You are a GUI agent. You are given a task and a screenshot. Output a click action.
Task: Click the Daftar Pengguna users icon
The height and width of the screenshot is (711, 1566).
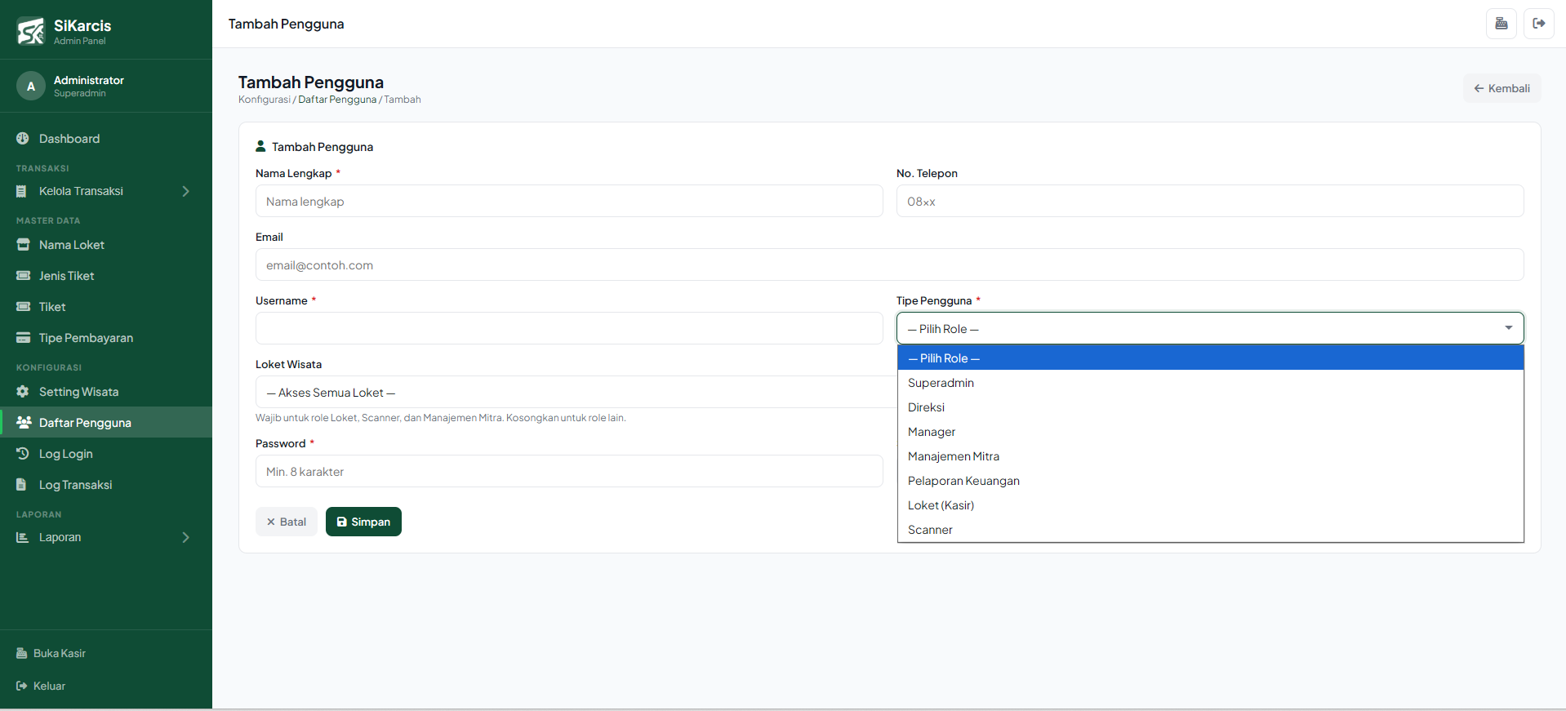pyautogui.click(x=24, y=423)
